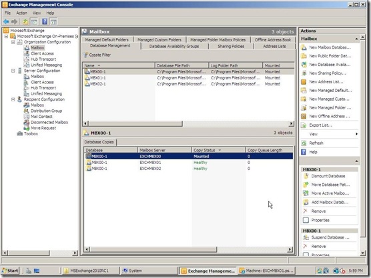
Task: Select Mailbox under Organization Configuration
Action: pos(37,48)
